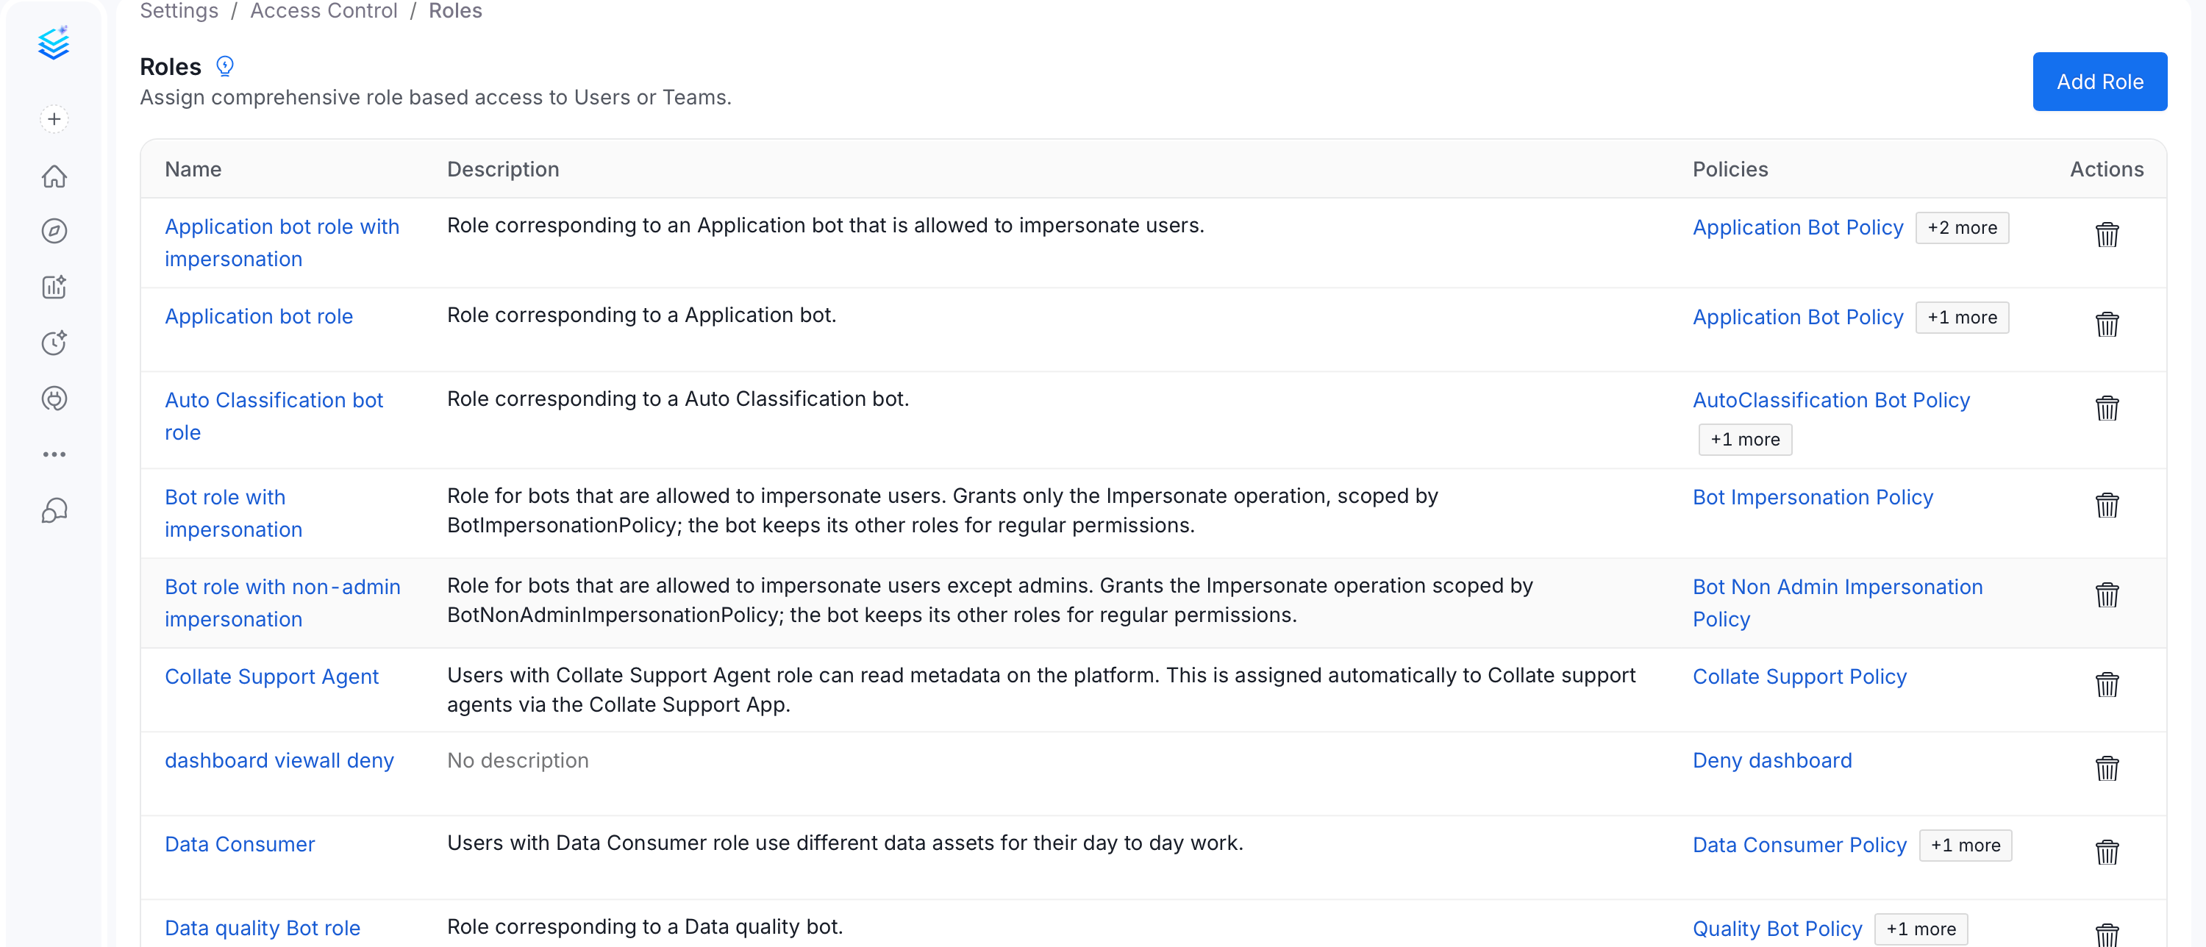The width and height of the screenshot is (2206, 947).
Task: Click 'No description' text in dashboard row
Action: click(517, 761)
